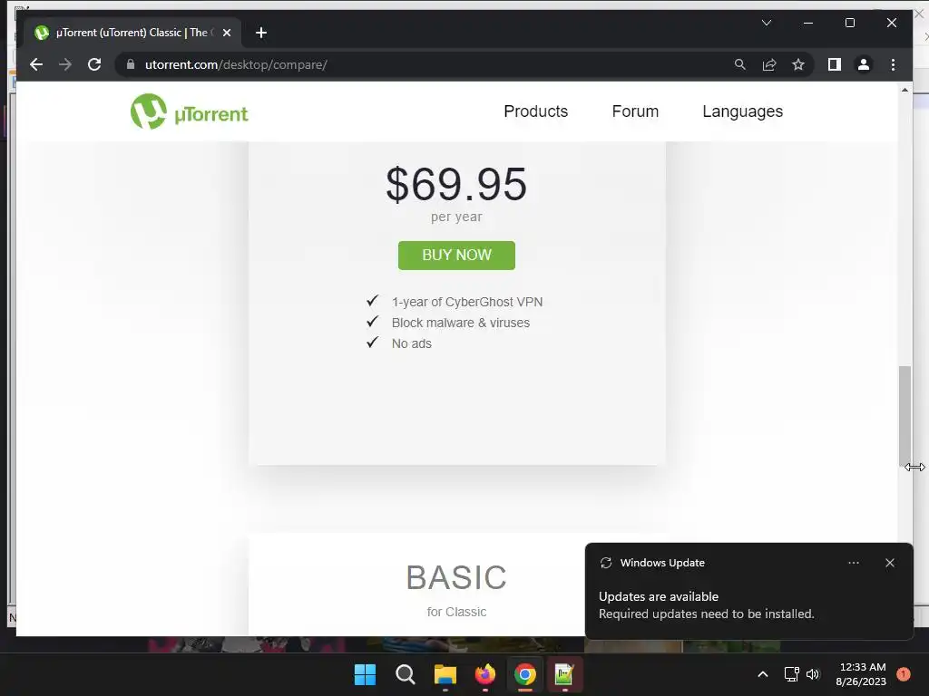Open a new tab with the plus icon
Screen dimensions: 929x696
tap(261, 33)
